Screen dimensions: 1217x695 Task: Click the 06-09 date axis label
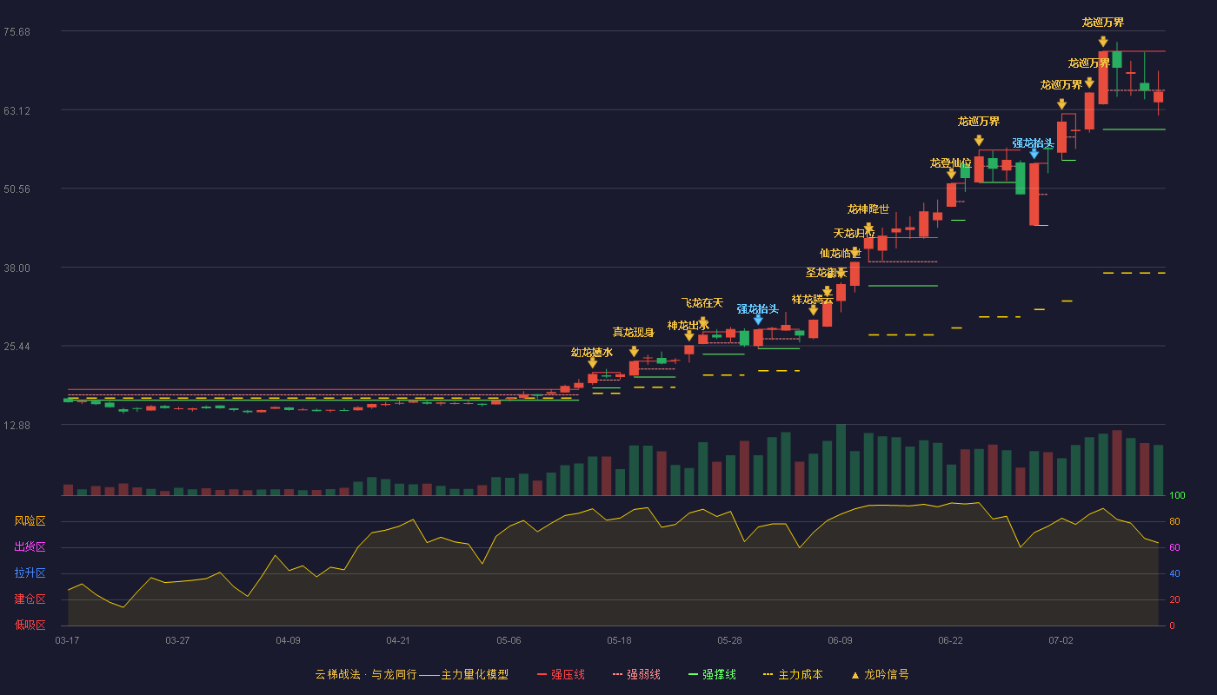[840, 640]
